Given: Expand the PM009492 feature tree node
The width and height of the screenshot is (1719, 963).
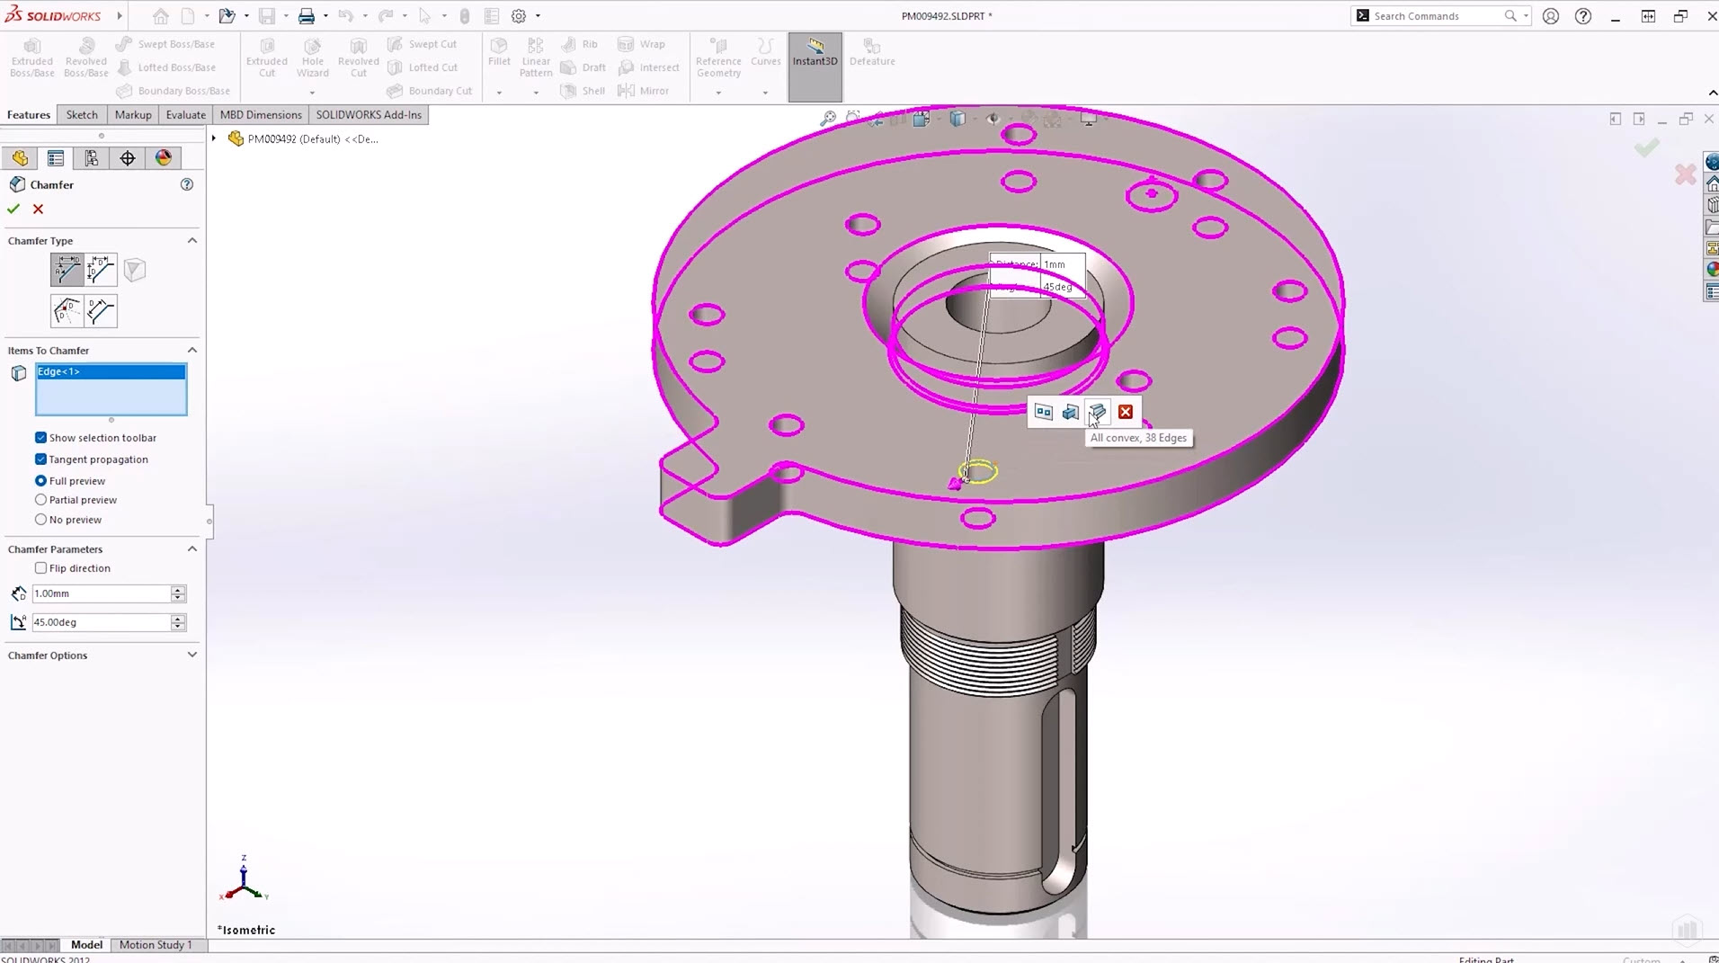Looking at the screenshot, I should [214, 138].
